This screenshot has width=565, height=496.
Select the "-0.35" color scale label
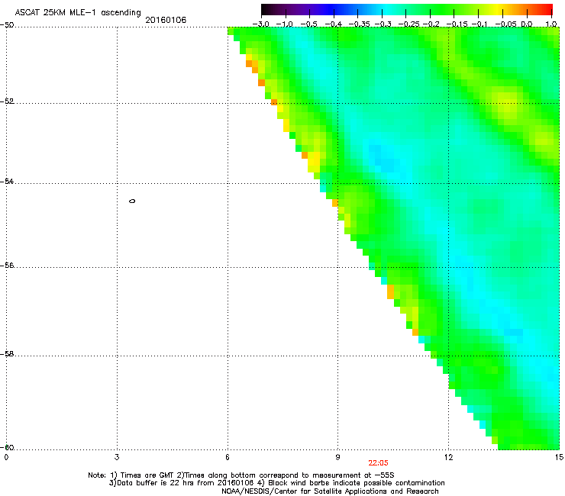(x=358, y=24)
